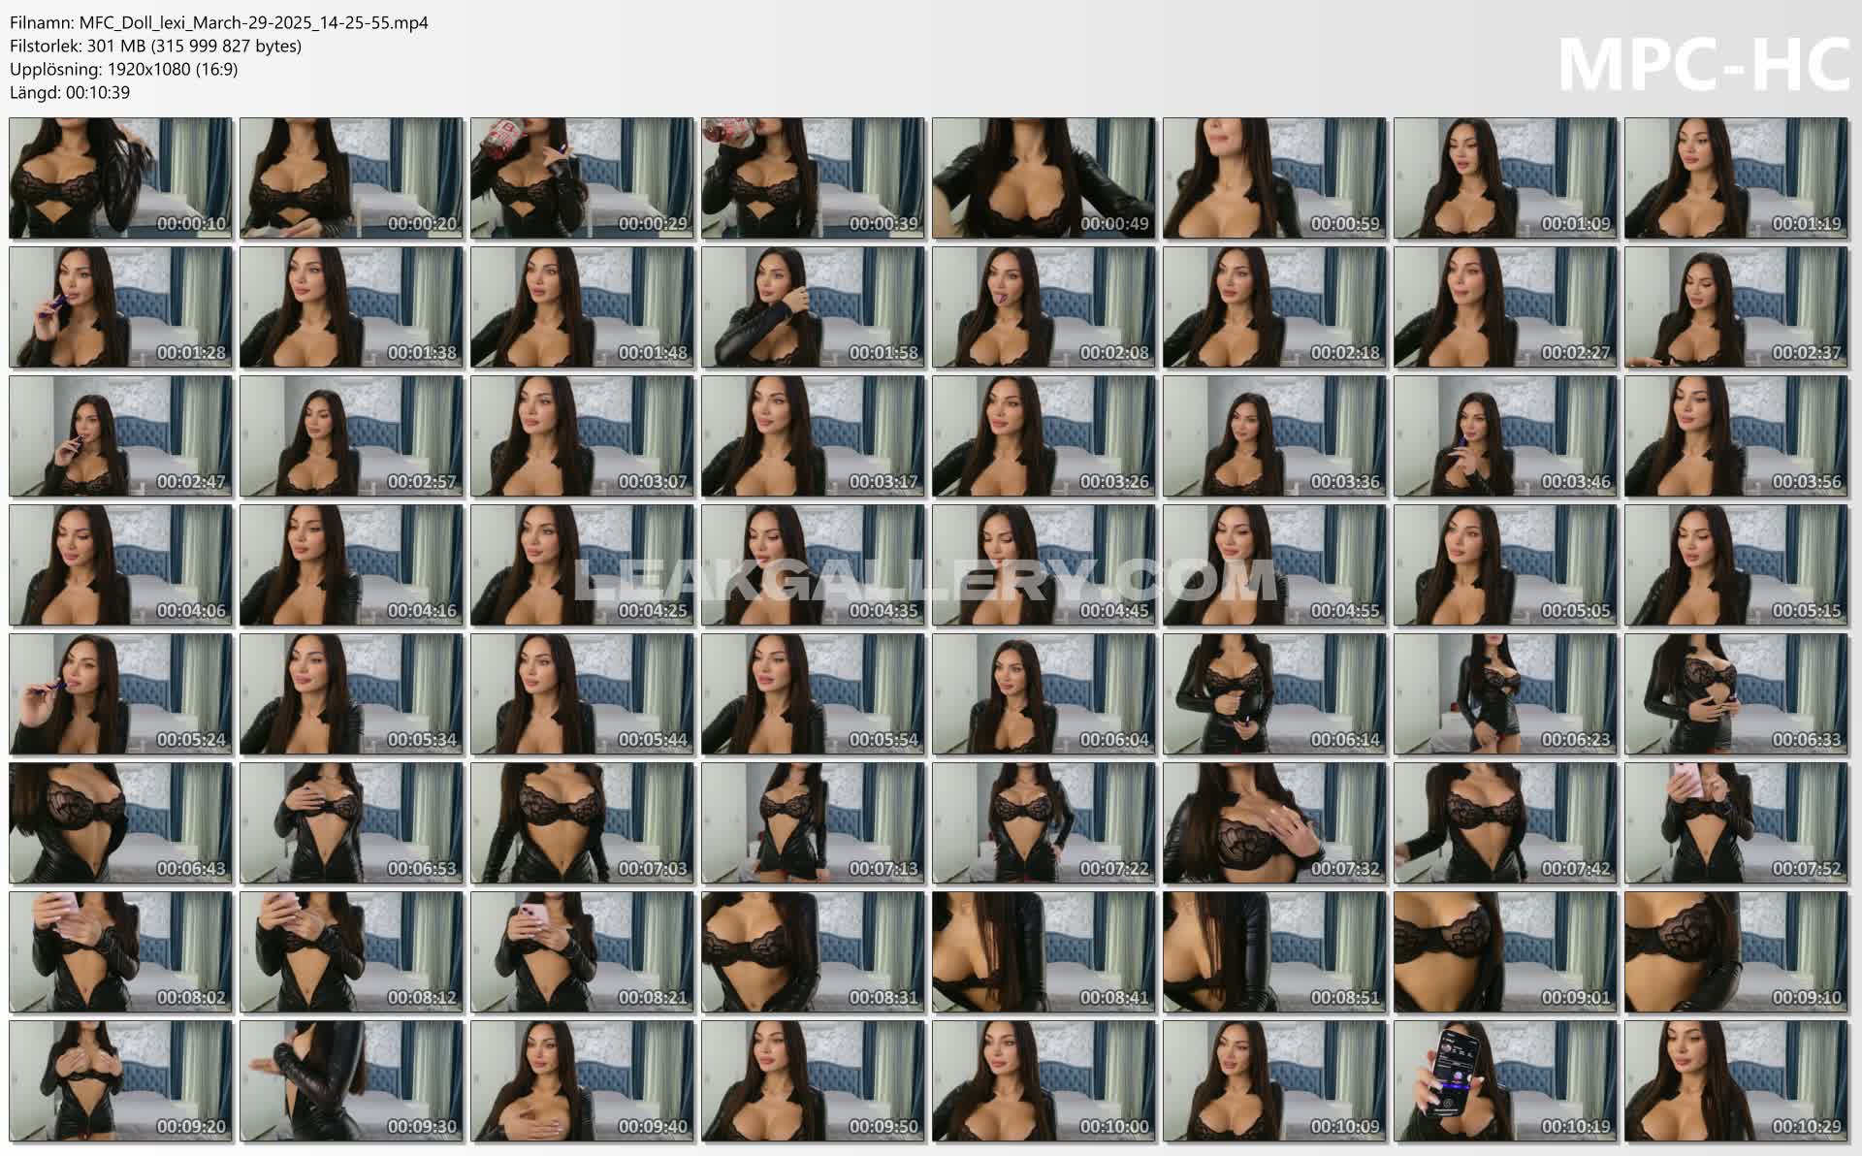The height and width of the screenshot is (1156, 1862).
Task: Click the Upplösning 1920x1080 line
Action: tap(123, 69)
